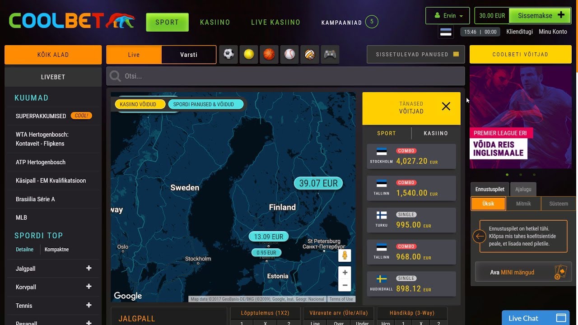Open Live Chat window icon
The image size is (578, 325).
[x=561, y=318]
